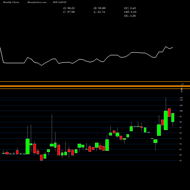Click the '85' price axis label

[180, 127]
